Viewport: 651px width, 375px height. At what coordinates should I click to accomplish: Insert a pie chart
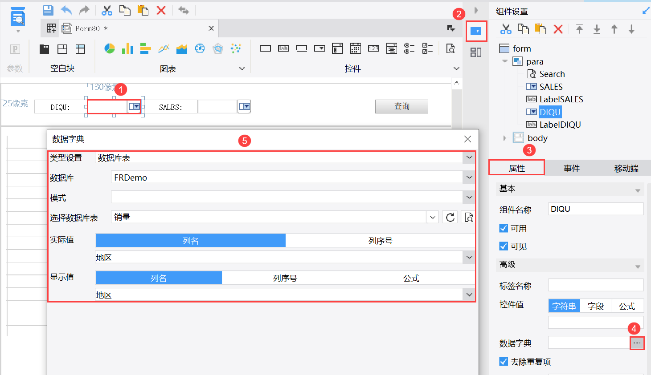[x=110, y=48]
